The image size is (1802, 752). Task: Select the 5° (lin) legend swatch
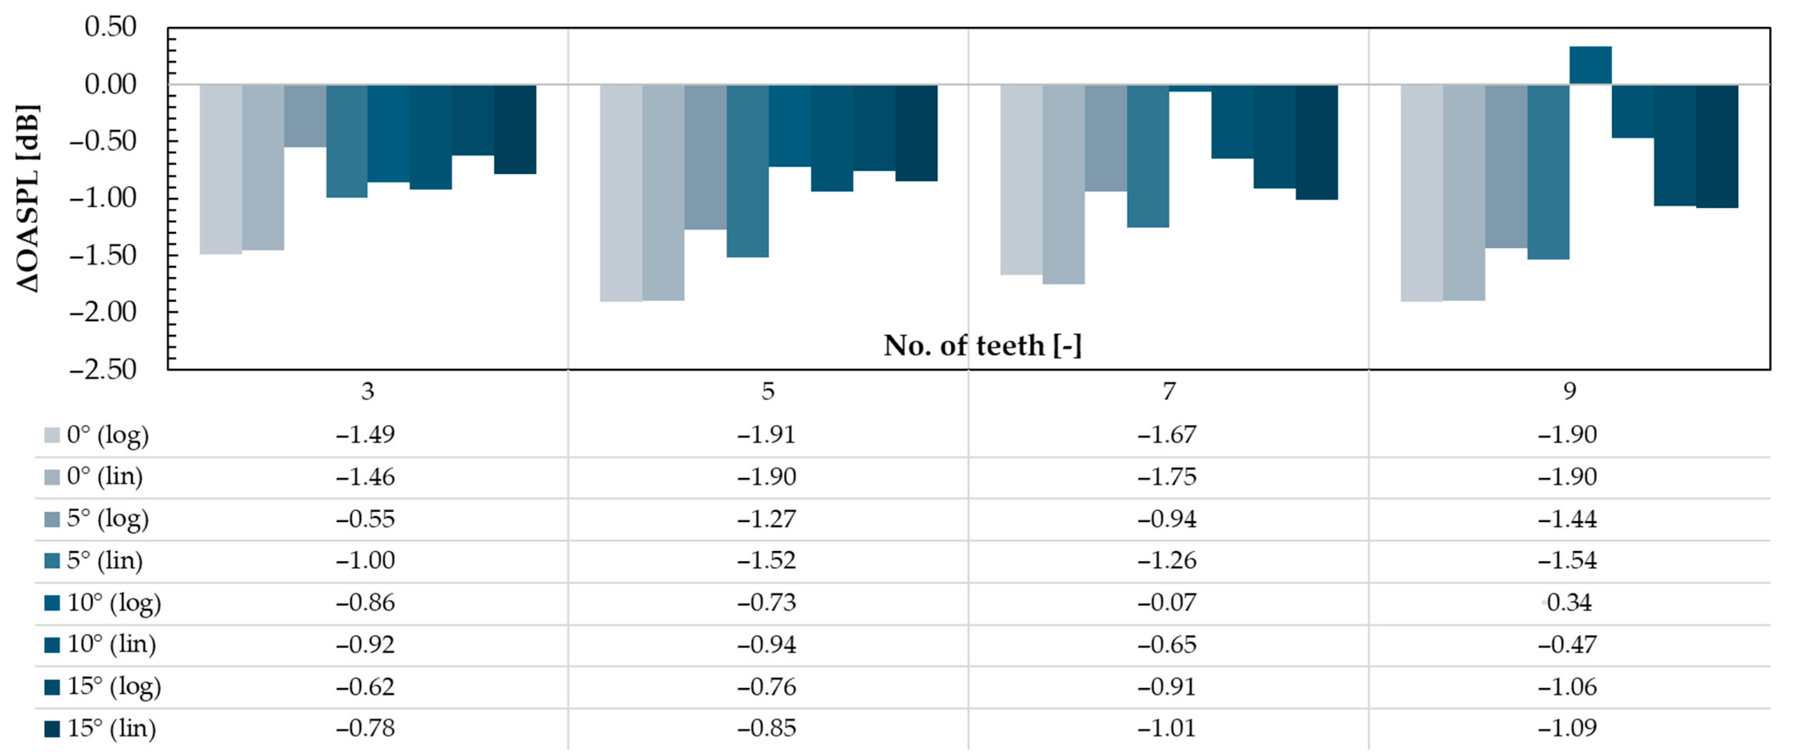tap(52, 561)
